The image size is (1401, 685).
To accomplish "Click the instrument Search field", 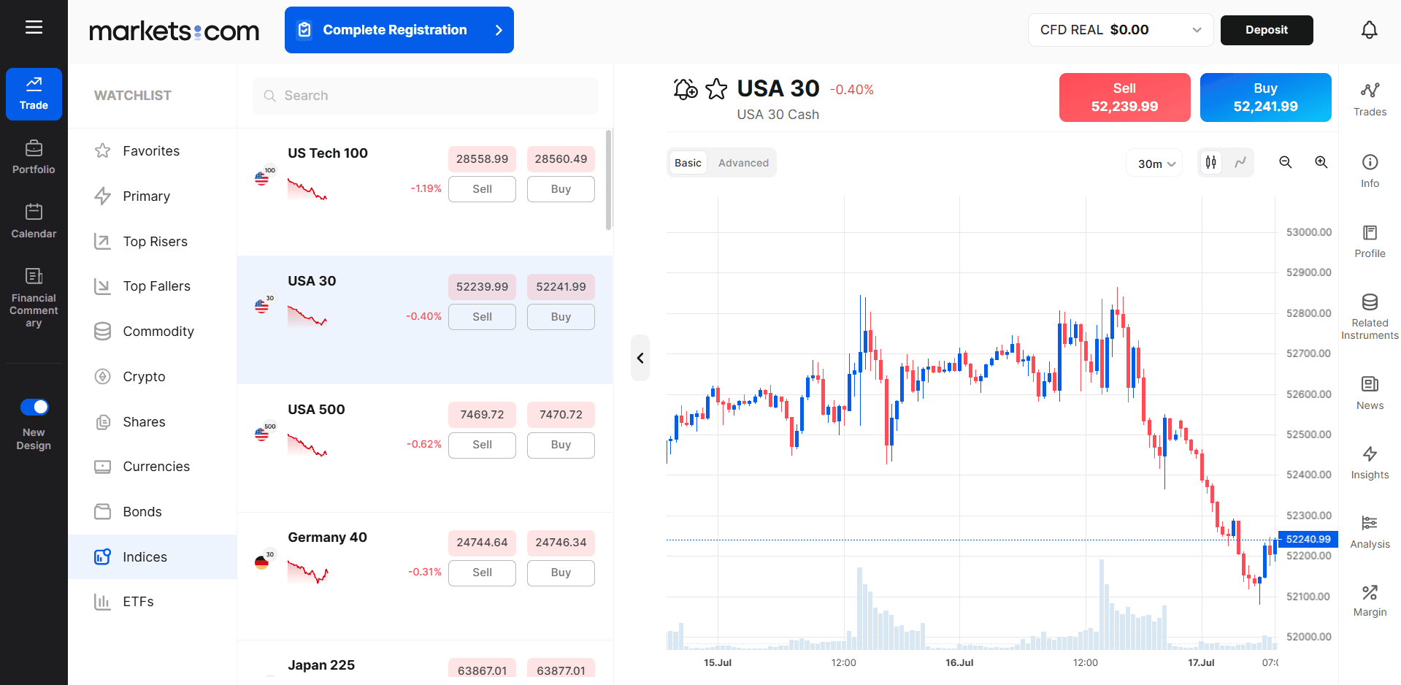I will click(x=425, y=96).
